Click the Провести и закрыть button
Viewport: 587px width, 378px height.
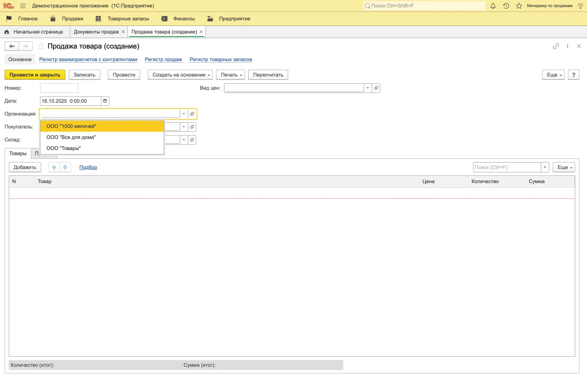pyautogui.click(x=35, y=75)
